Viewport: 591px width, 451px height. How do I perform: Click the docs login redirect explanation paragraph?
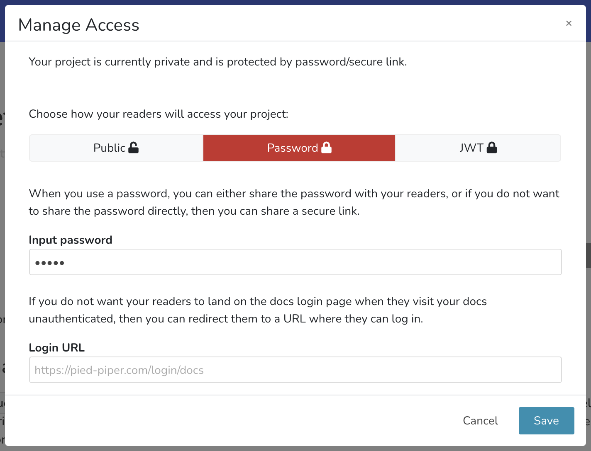click(257, 310)
